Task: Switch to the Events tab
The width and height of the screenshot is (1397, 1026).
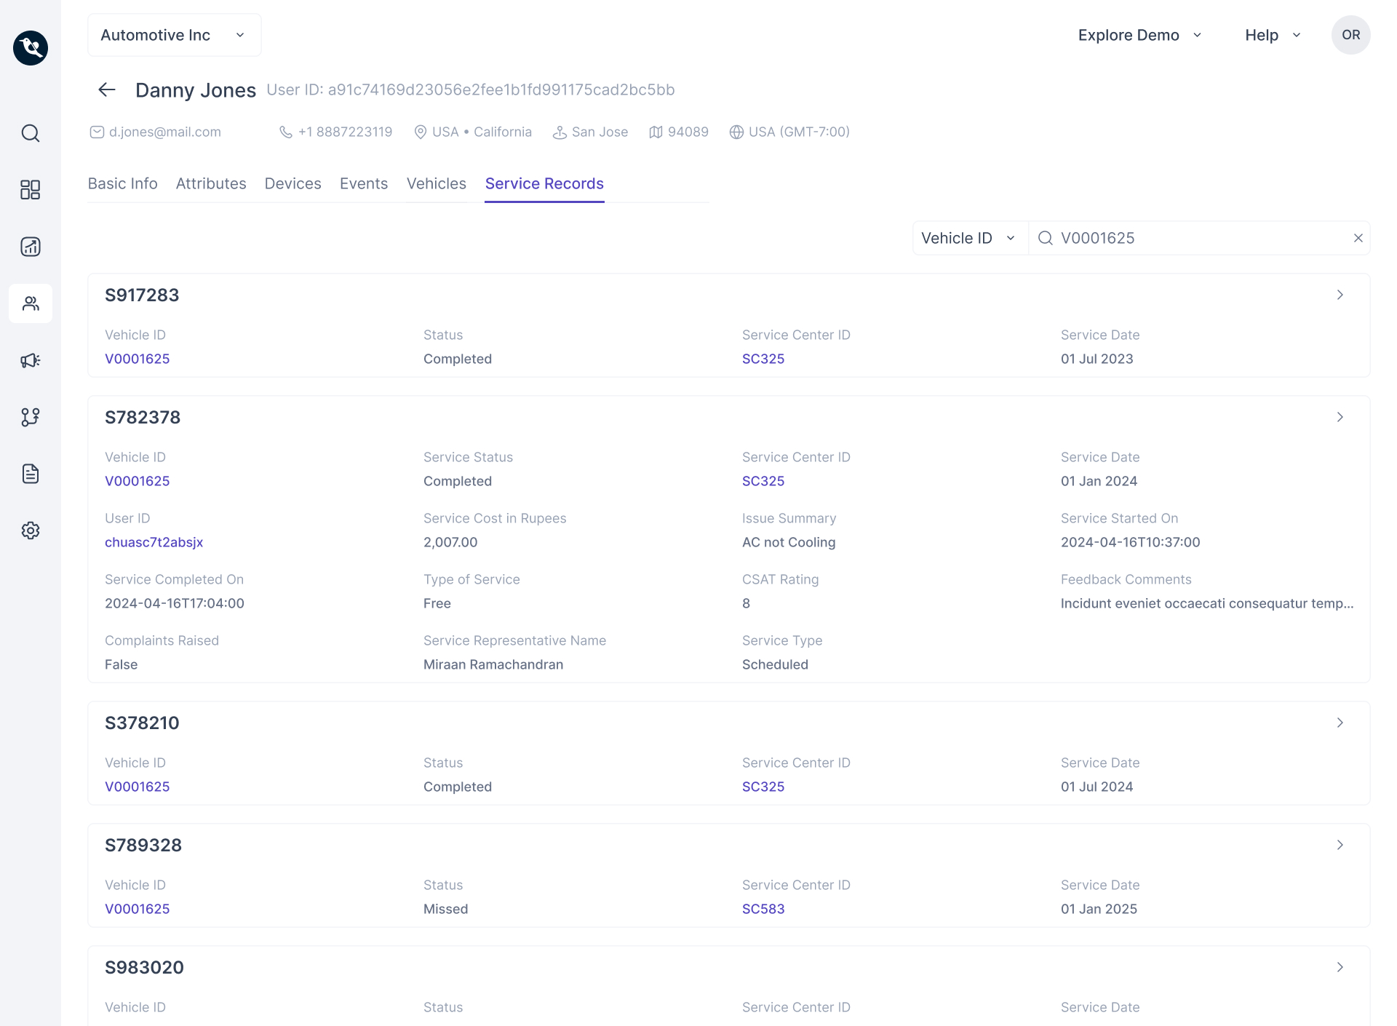Action: tap(363, 183)
